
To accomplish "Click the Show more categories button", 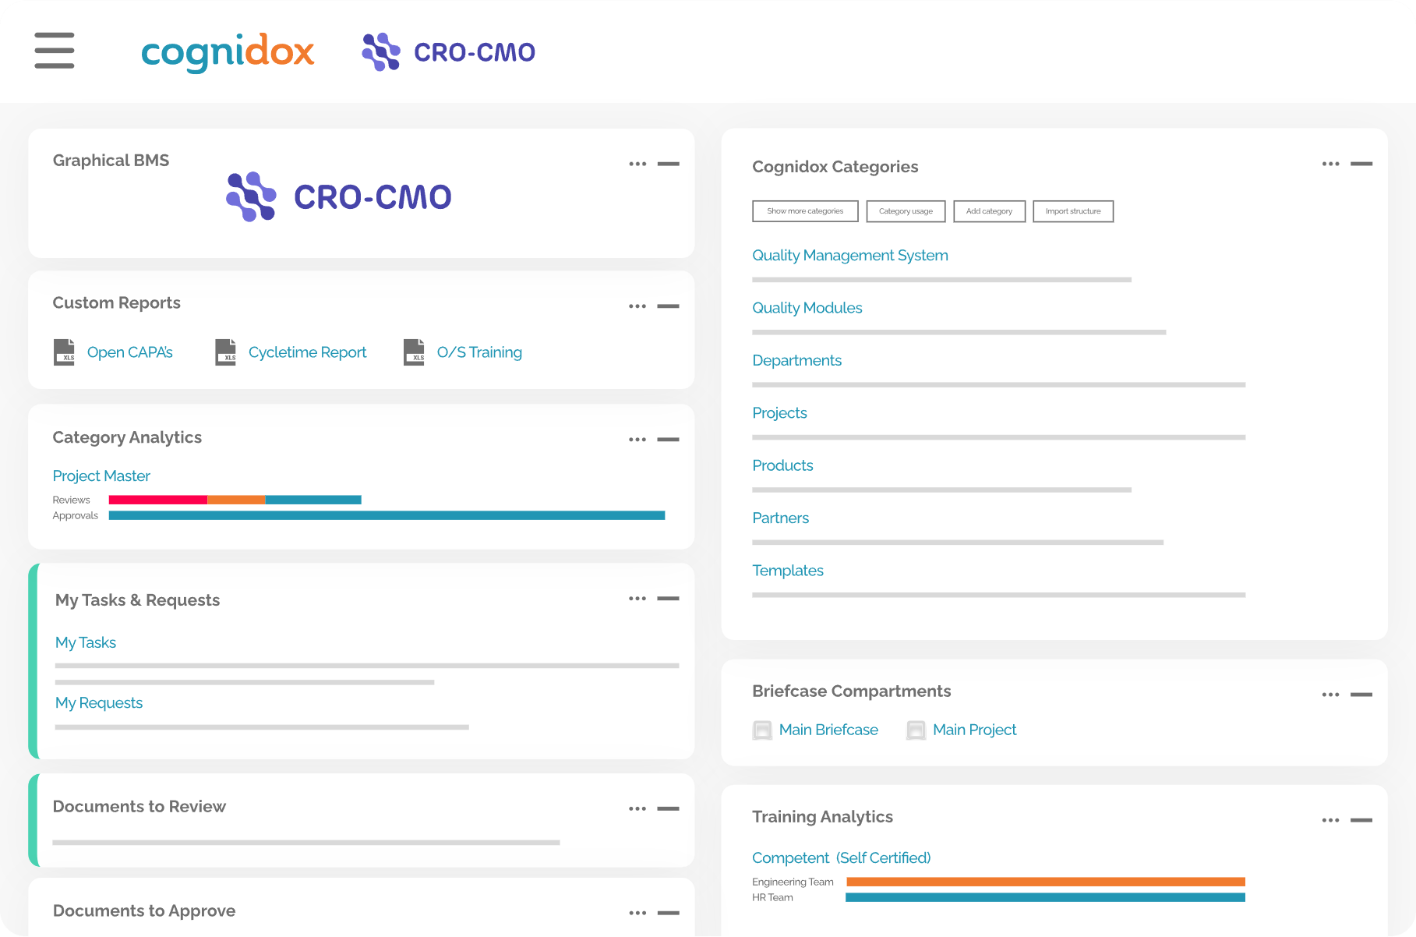I will click(805, 211).
